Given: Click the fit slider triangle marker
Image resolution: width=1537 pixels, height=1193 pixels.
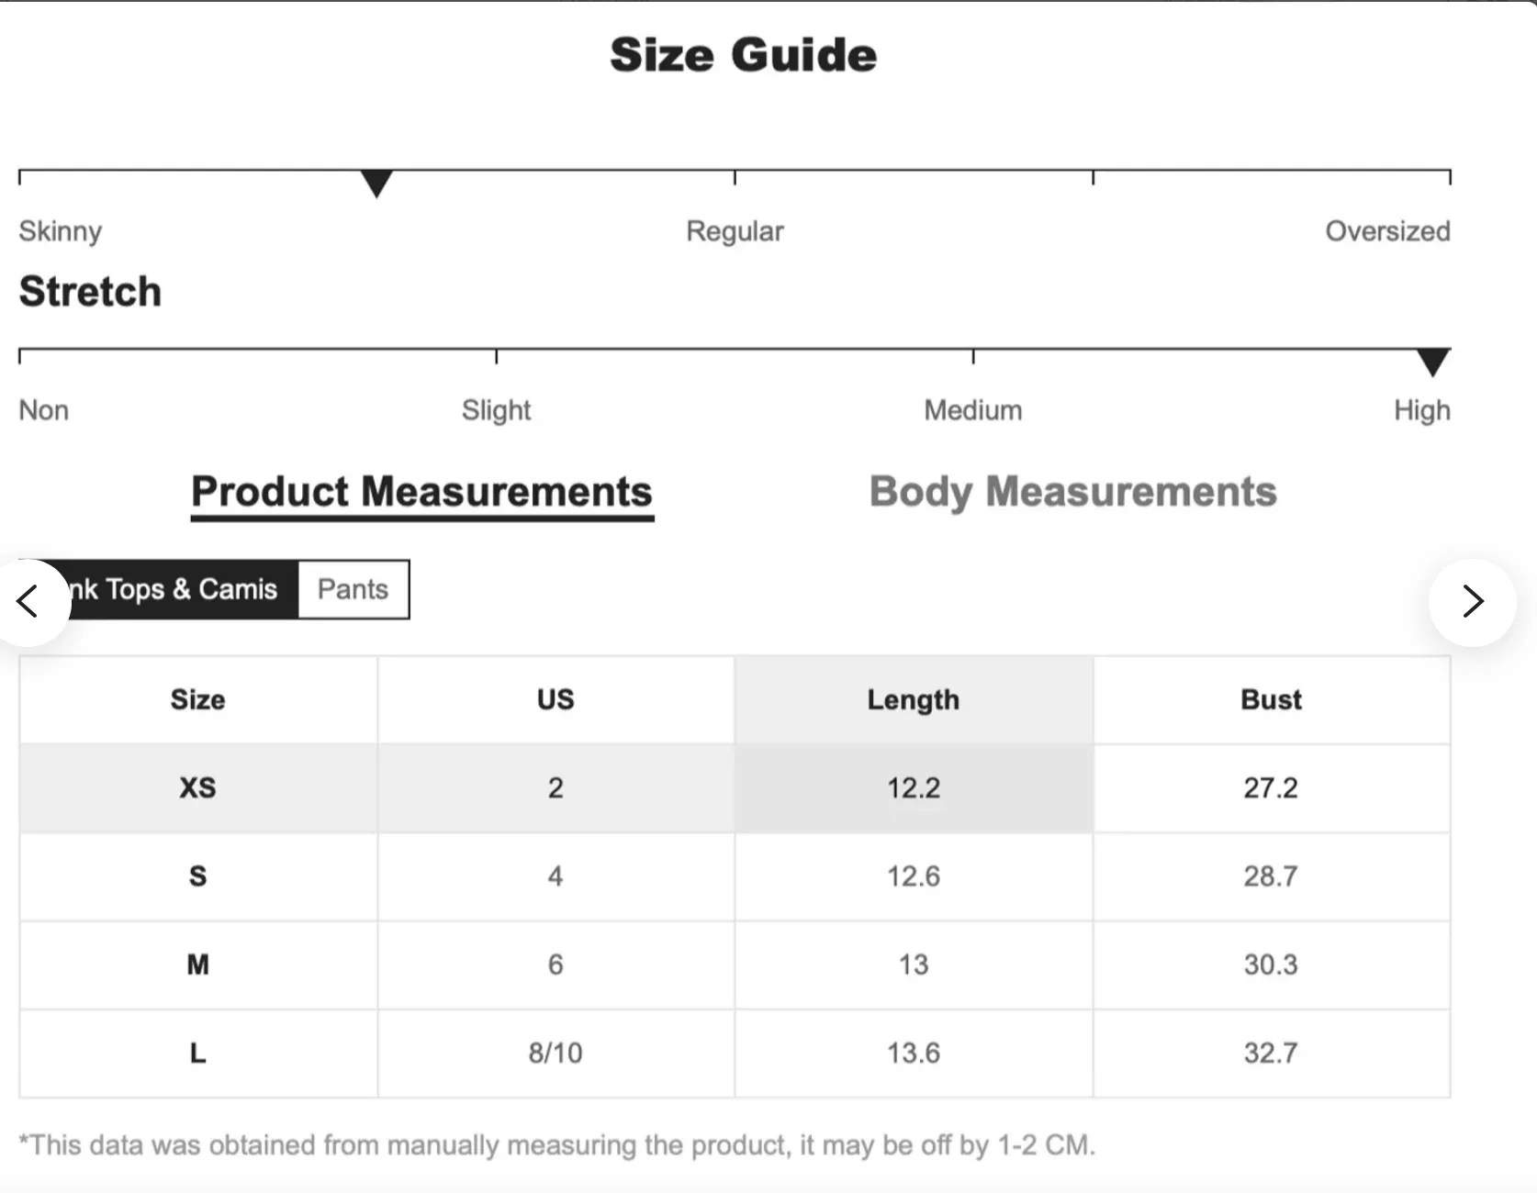Looking at the screenshot, I should pyautogui.click(x=376, y=183).
